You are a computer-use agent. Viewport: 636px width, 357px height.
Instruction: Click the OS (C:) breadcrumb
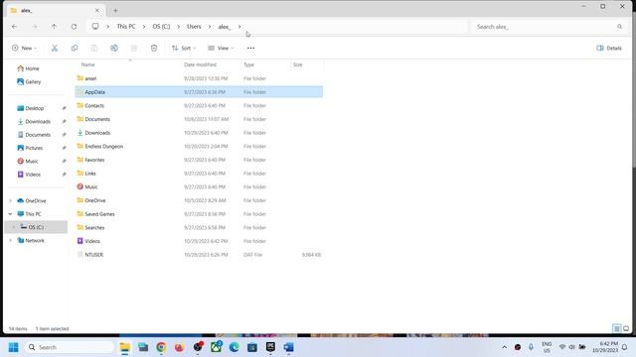click(x=161, y=27)
